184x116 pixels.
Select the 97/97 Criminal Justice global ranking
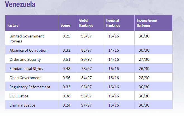pos(85,105)
